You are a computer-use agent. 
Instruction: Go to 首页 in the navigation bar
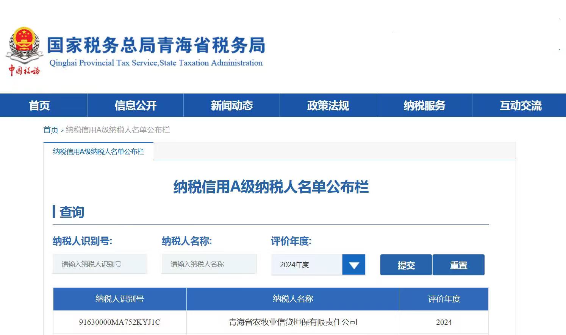39,105
